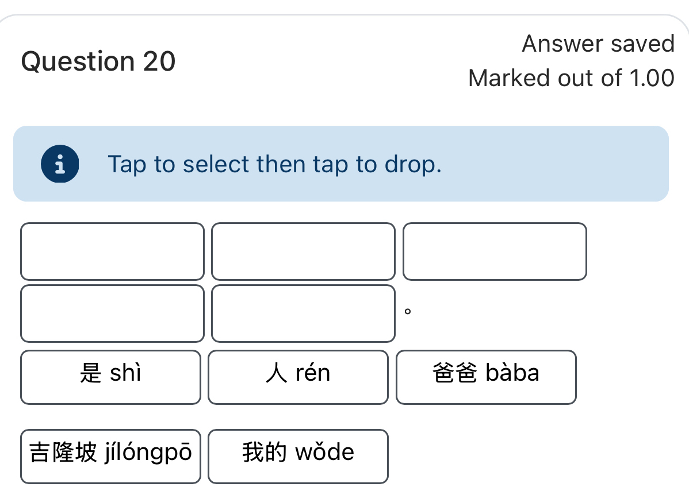Viewport: 689px width, 495px height.
Task: Click the blue instruction banner
Action: pyautogui.click(x=342, y=164)
